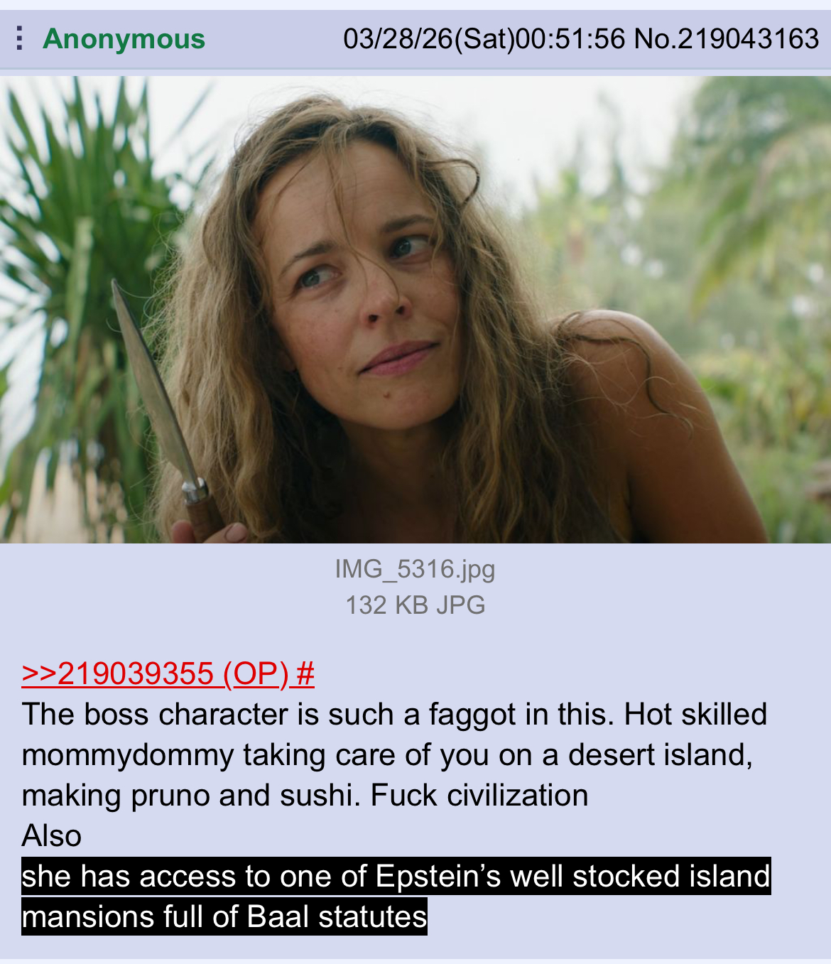Viewport: 831px width, 964px height.
Task: Open the three-dot post menu
Action: (x=20, y=38)
